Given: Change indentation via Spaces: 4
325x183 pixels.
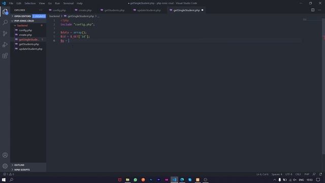Looking at the screenshot, I should (277, 174).
